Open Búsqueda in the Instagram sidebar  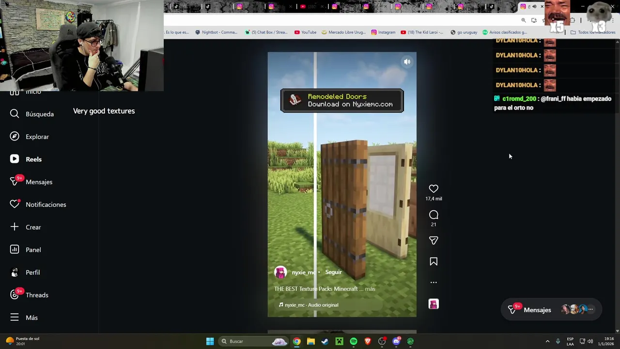pyautogui.click(x=31, y=114)
